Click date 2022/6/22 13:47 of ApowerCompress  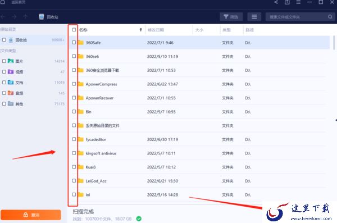[162, 84]
